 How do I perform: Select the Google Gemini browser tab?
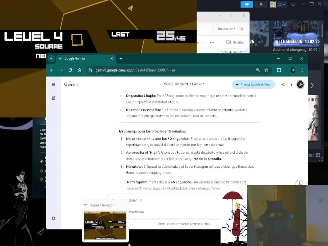coord(86,58)
